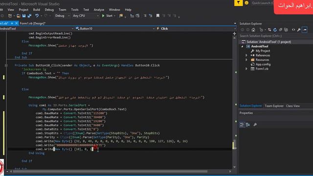313x176 pixels.
Task: Click the Start debugging button
Action: click(x=107, y=16)
